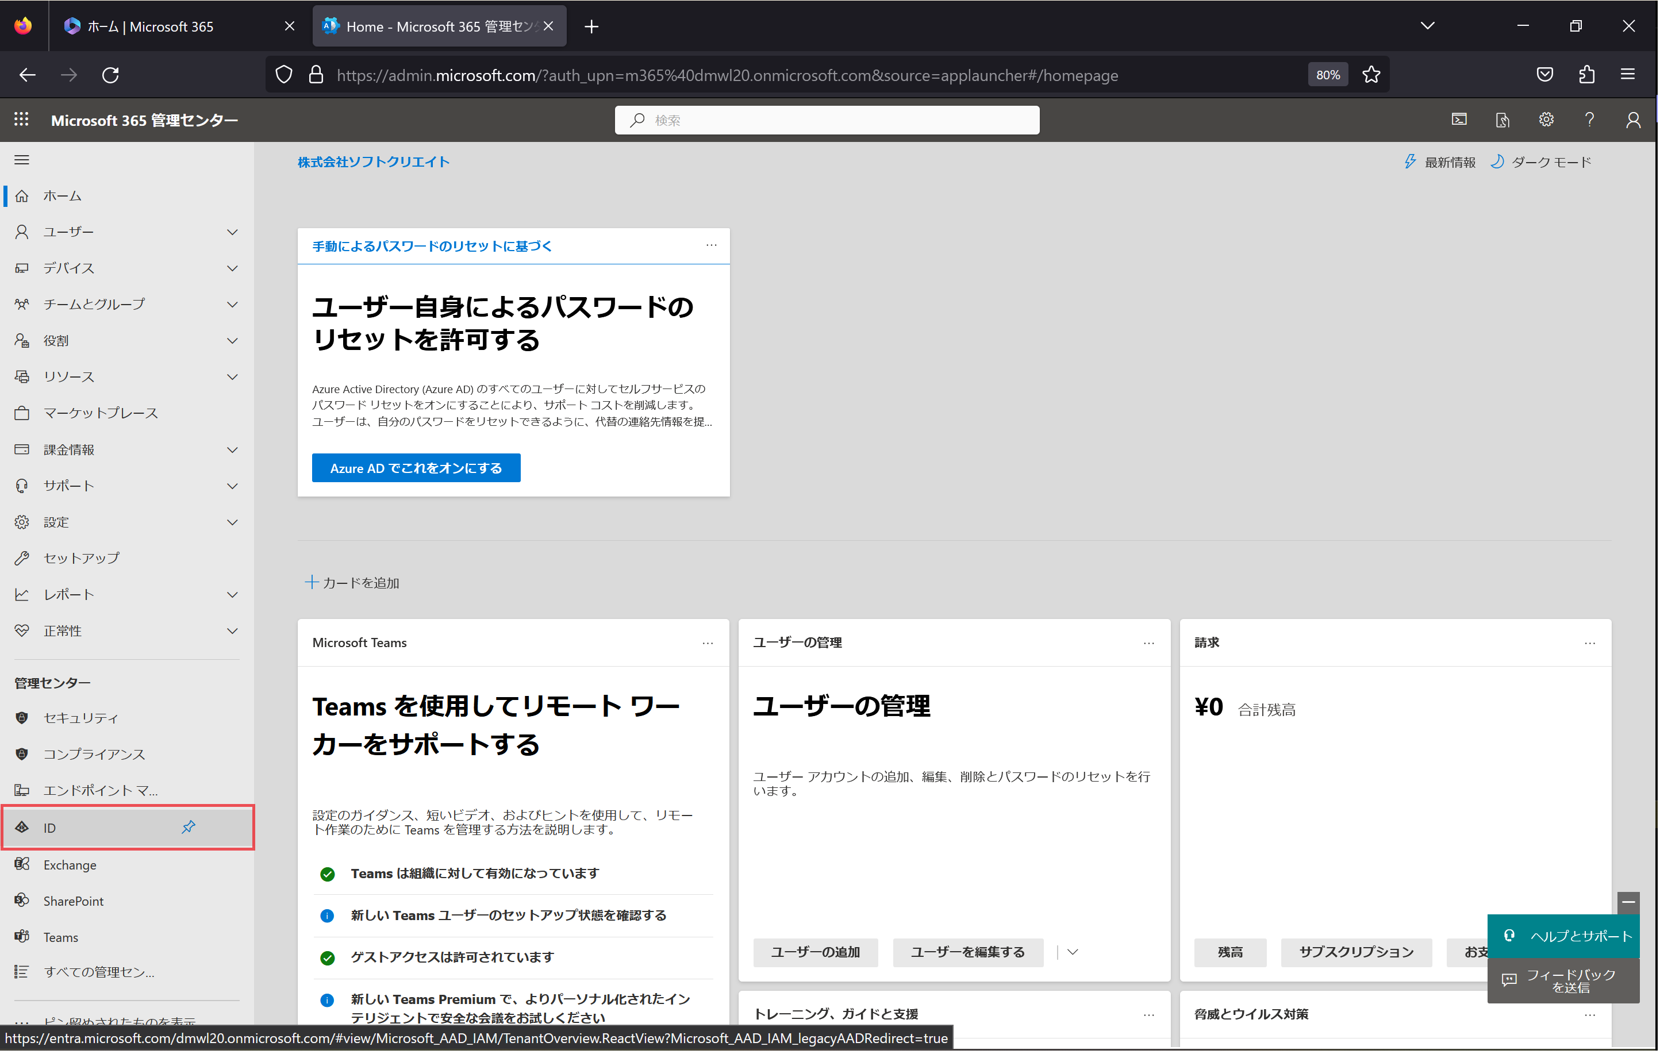Image resolution: width=1660 pixels, height=1054 pixels.
Task: Open Firefox Pocket save icon
Action: tap(1546, 75)
